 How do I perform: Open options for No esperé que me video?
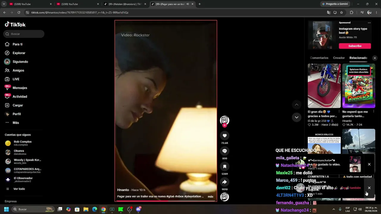click(x=374, y=111)
